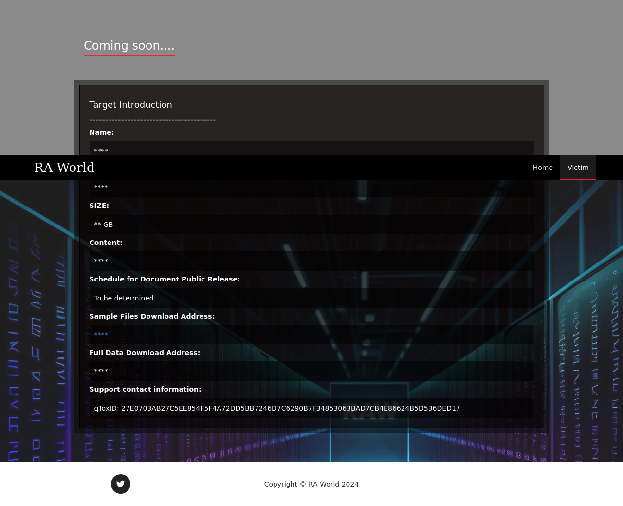Click the "SIZE:" field label
The image size is (623, 506).
tap(99, 206)
